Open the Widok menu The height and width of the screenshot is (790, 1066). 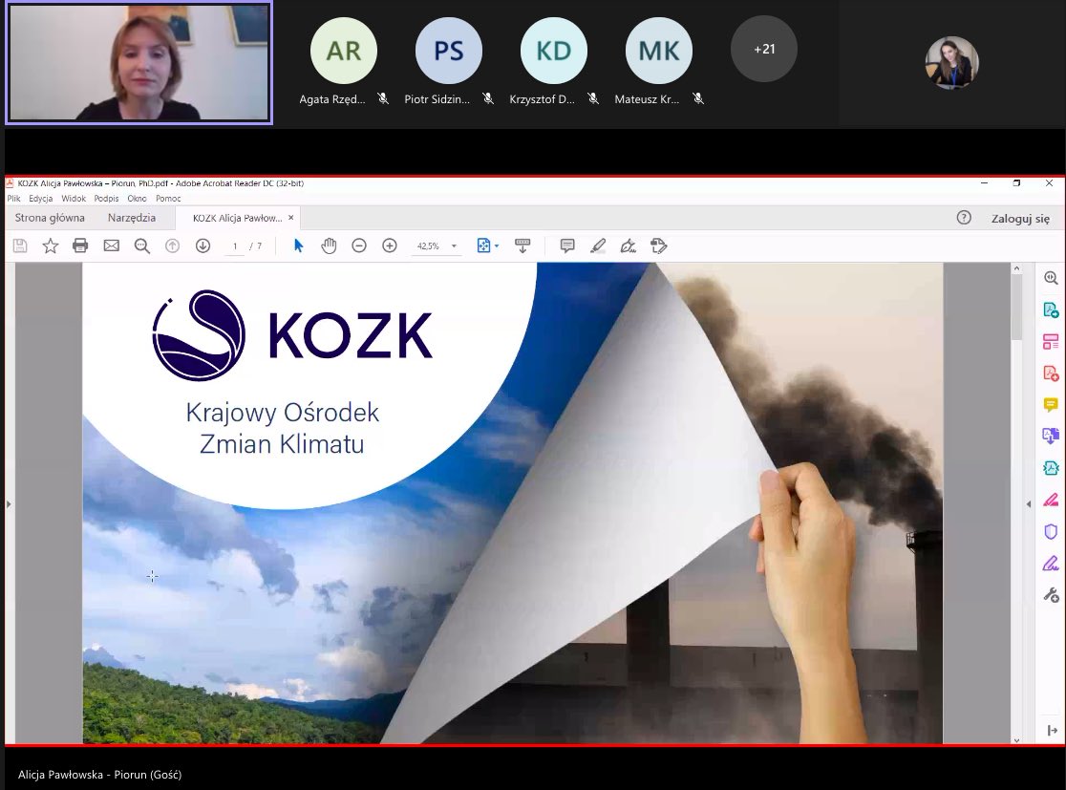tap(74, 199)
